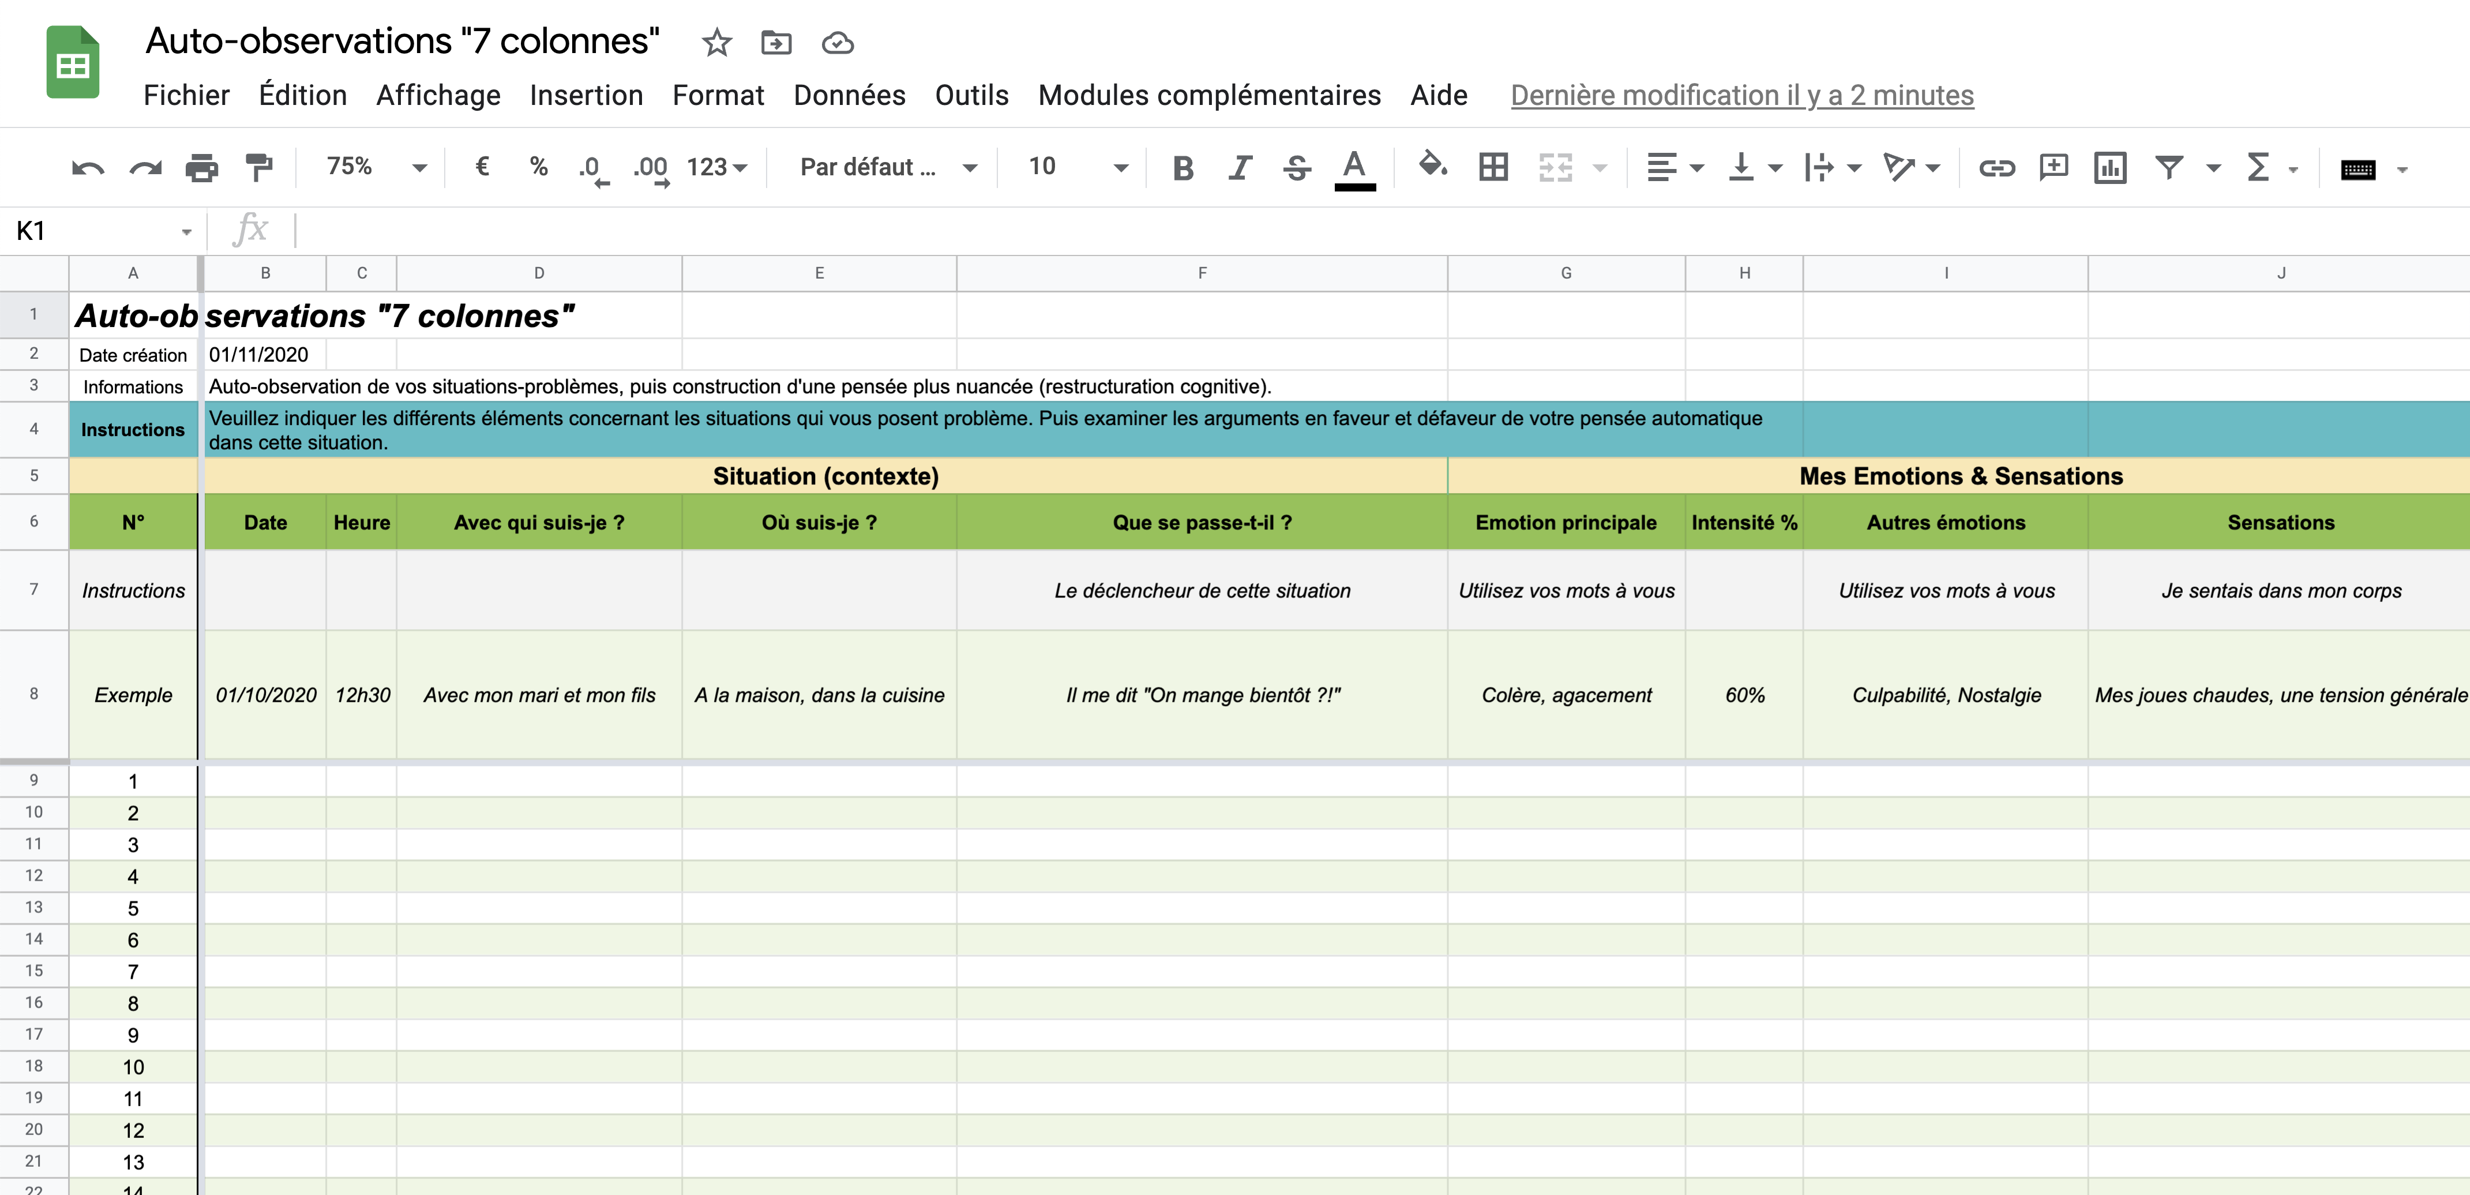Click Dernière modification il y a 2 minutes

(x=1742, y=95)
